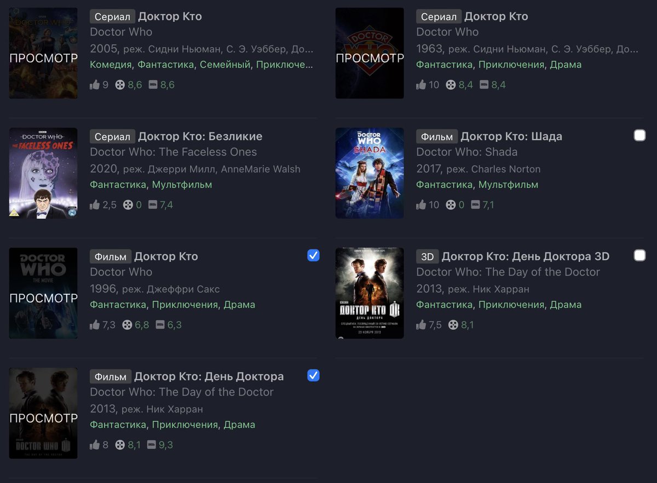Click thumbs-up icon of the 1963 series
This screenshot has height=483, width=657.
(x=421, y=85)
